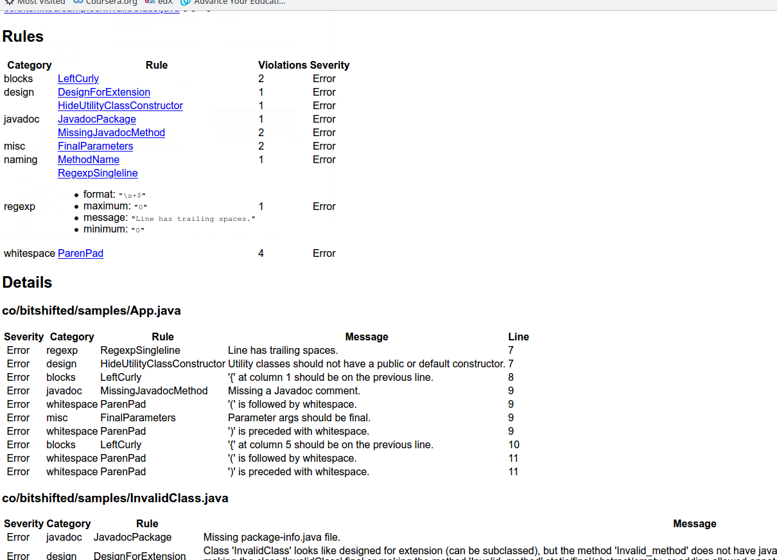The width and height of the screenshot is (777, 560).
Task: Select violations count 4 for ParenPad
Action: [x=261, y=253]
